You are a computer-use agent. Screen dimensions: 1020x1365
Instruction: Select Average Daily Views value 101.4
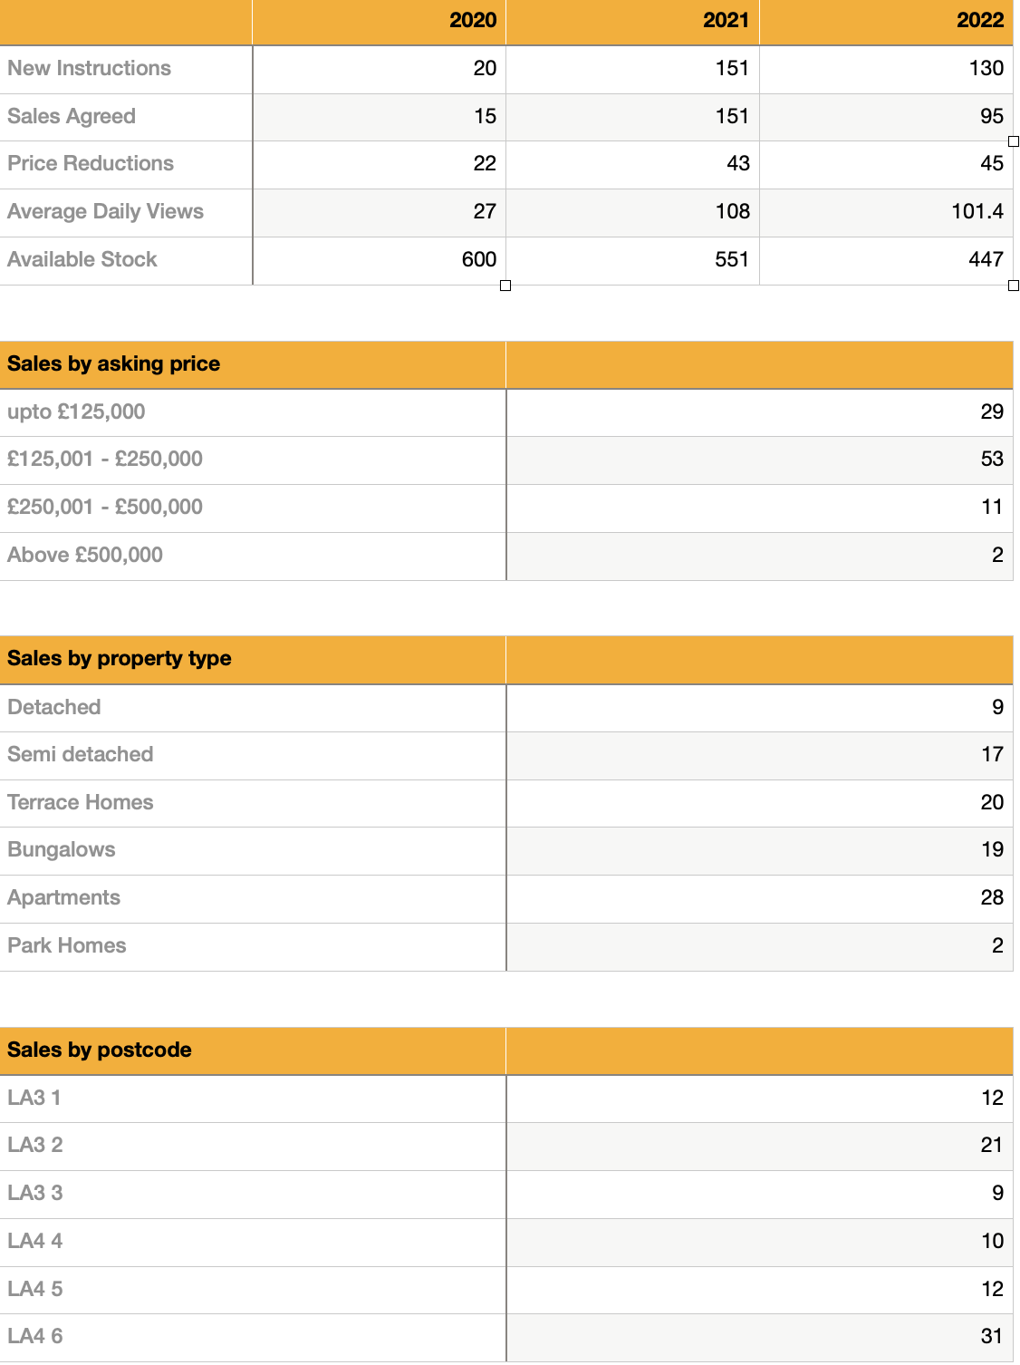coord(886,212)
